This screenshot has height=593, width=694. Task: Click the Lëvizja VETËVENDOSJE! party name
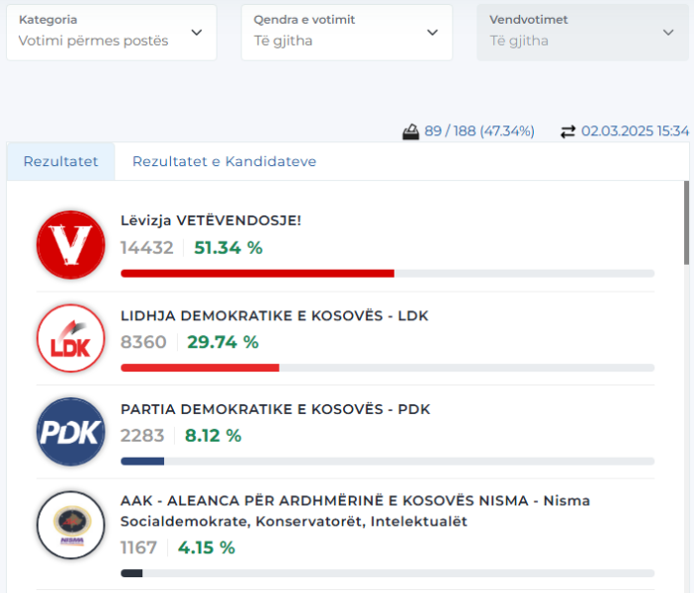211,220
